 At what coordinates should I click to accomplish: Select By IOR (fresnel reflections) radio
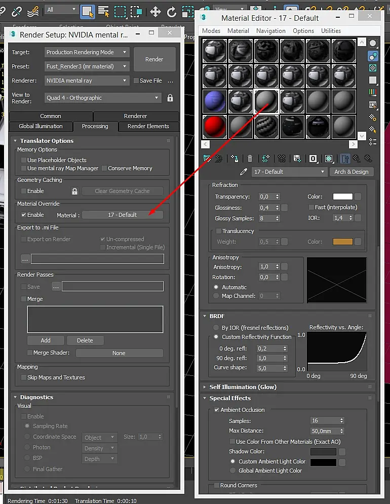coord(216,328)
